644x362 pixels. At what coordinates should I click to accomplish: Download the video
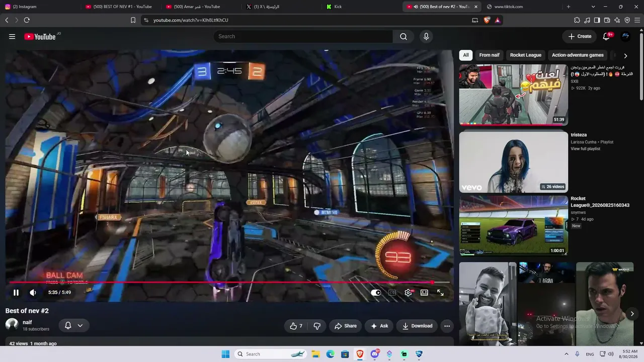tap(417, 326)
